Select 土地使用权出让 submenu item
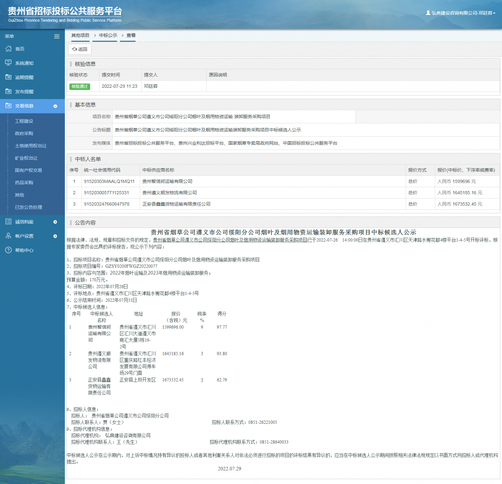Image resolution: width=502 pixels, height=484 pixels. (31, 146)
